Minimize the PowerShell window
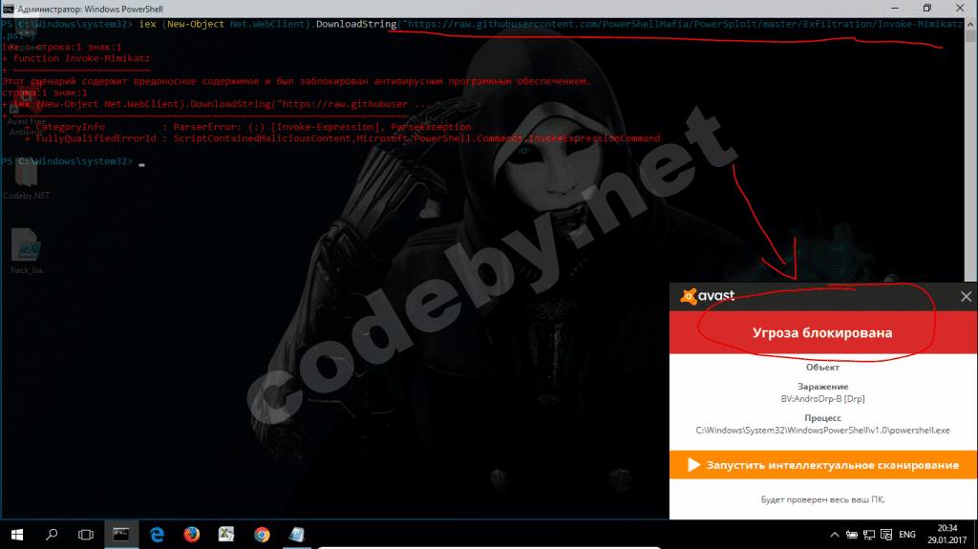 895,9
